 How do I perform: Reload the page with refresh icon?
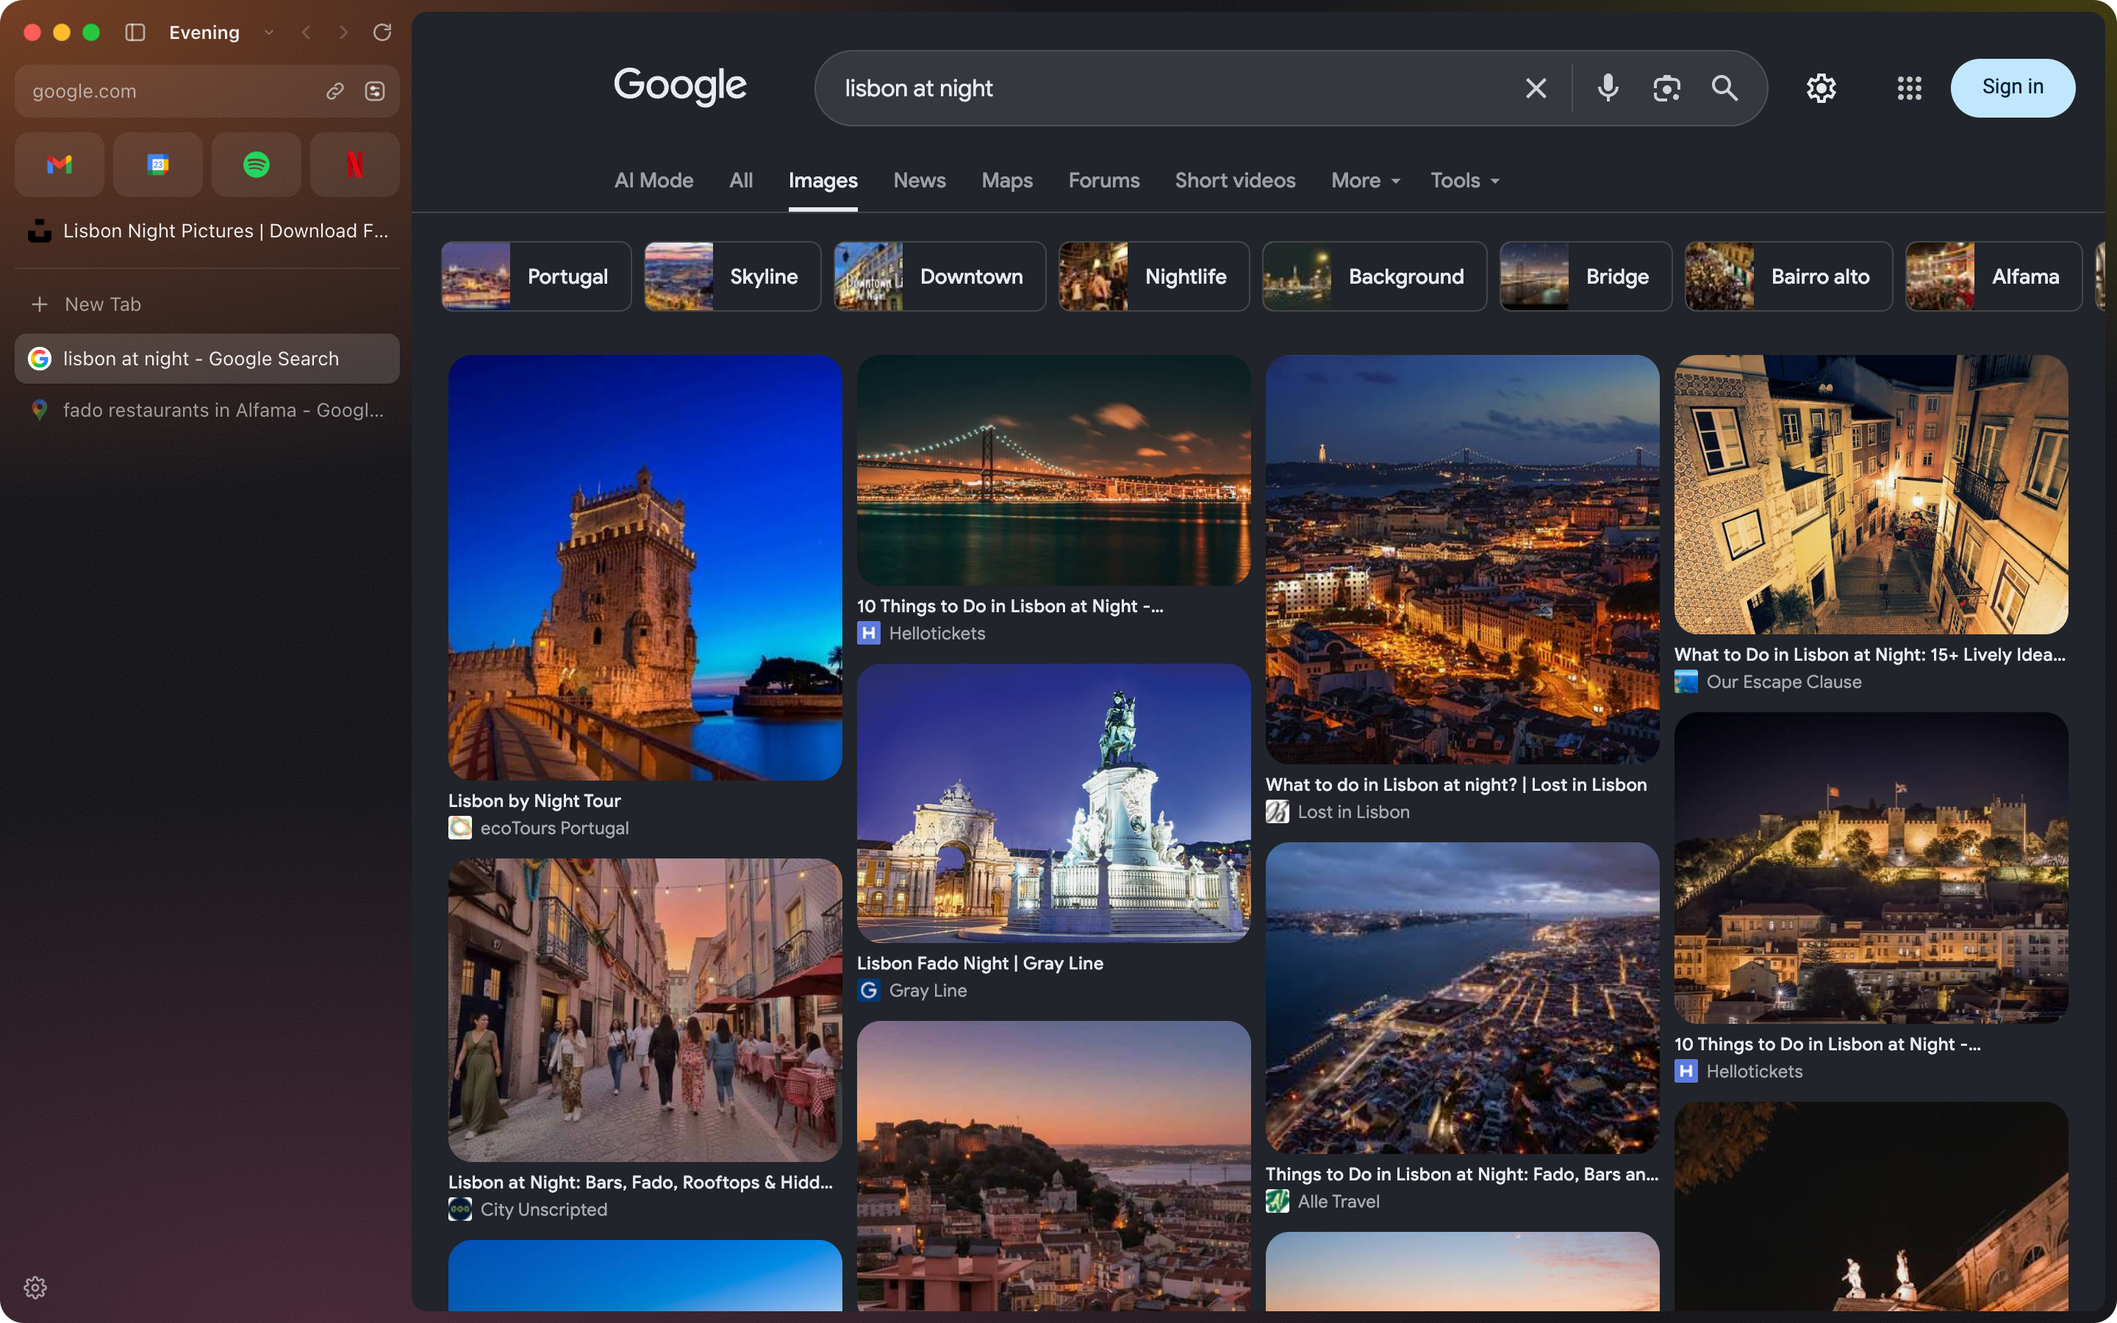382,32
